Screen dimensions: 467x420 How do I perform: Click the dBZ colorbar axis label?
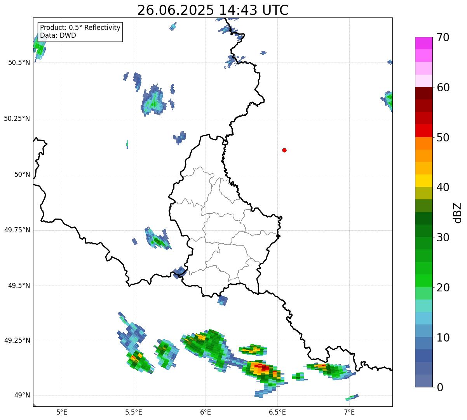[x=458, y=213]
